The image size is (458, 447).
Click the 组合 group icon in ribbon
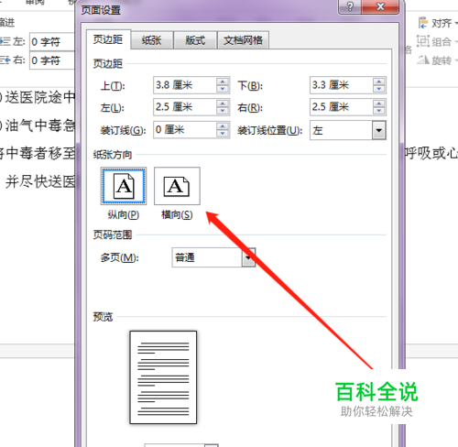[423, 41]
